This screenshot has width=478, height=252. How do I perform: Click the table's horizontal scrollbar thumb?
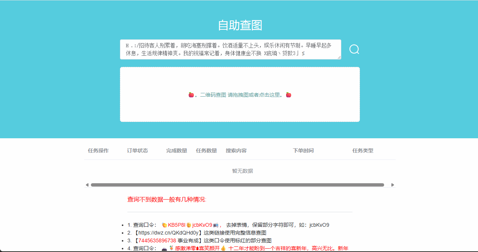[237, 185]
